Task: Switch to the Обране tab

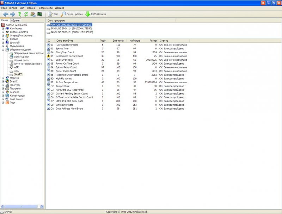Action: (x=16, y=20)
